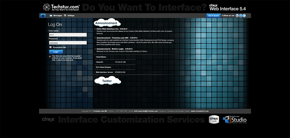The width and height of the screenshot is (290, 138).
Task: Open the Messages menu item
Action: [x=58, y=16]
